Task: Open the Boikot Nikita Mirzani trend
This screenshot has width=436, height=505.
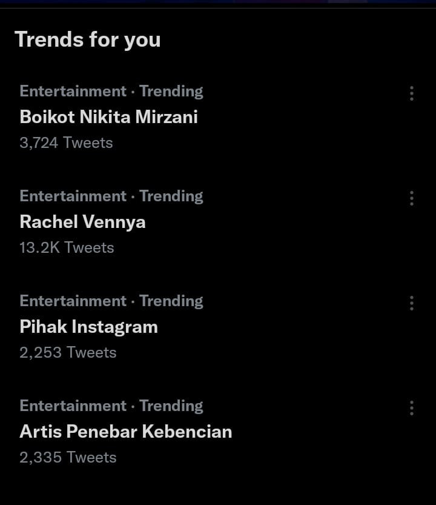Action: click(x=109, y=116)
